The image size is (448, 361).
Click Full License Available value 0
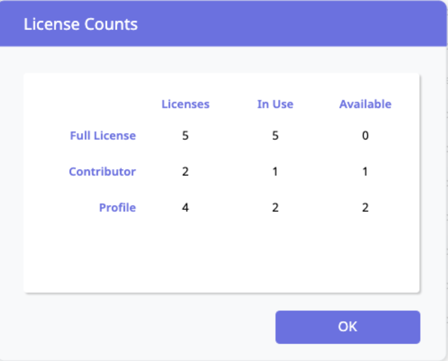365,135
